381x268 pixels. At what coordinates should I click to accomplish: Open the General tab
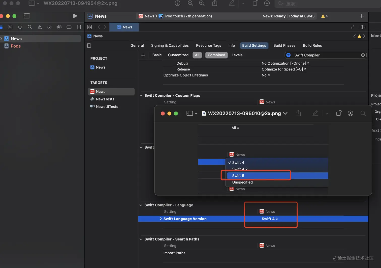137,45
